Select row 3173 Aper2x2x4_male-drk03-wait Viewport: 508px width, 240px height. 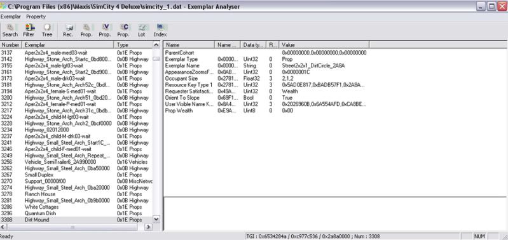pos(76,78)
